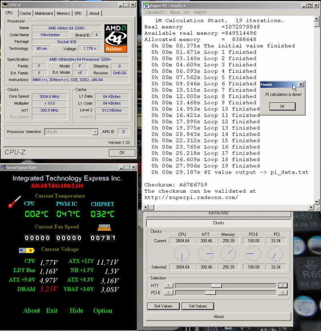The height and width of the screenshot is (331, 321).
Task: Click the HTT right arrow button
Action: tap(282, 285)
